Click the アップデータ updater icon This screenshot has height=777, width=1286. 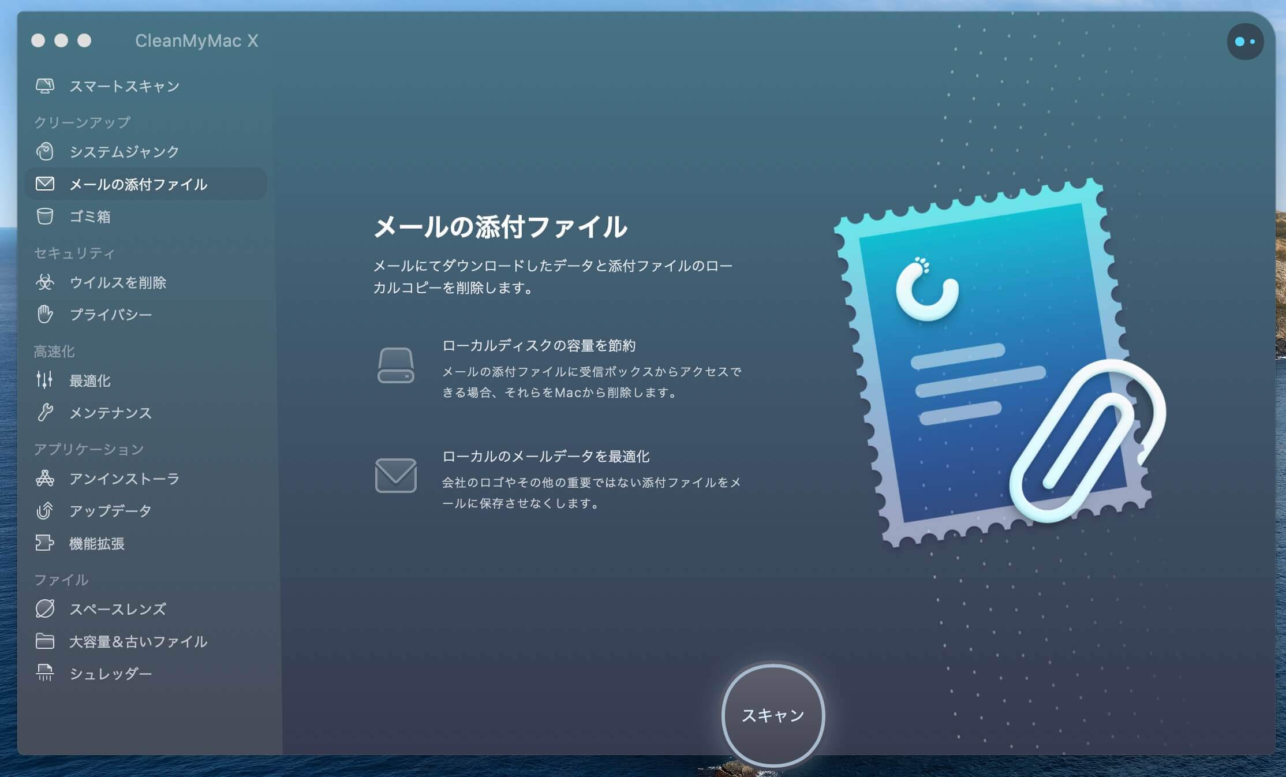coord(46,511)
